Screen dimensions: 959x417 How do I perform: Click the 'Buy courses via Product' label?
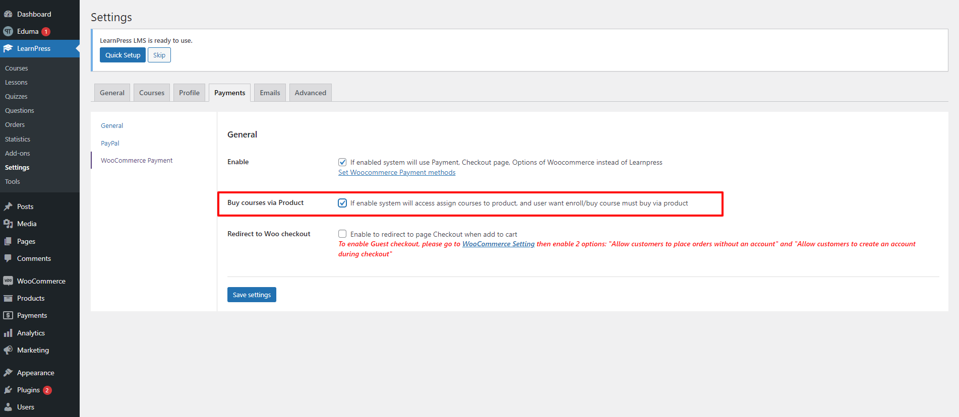pyautogui.click(x=265, y=202)
